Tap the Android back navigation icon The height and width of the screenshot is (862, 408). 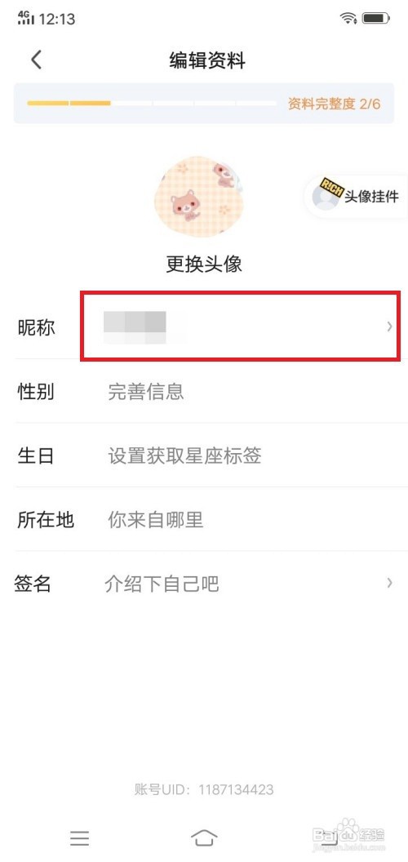(328, 838)
